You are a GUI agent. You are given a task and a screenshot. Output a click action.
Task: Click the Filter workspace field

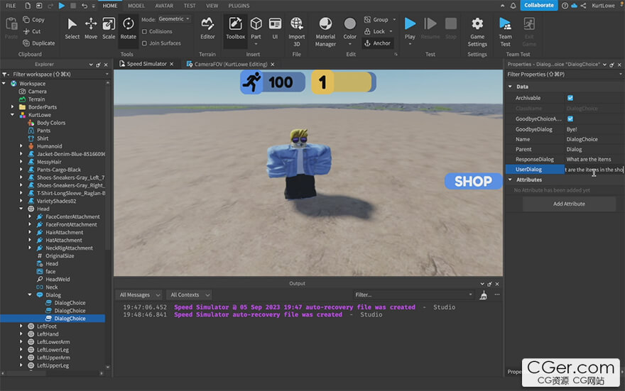click(x=56, y=74)
